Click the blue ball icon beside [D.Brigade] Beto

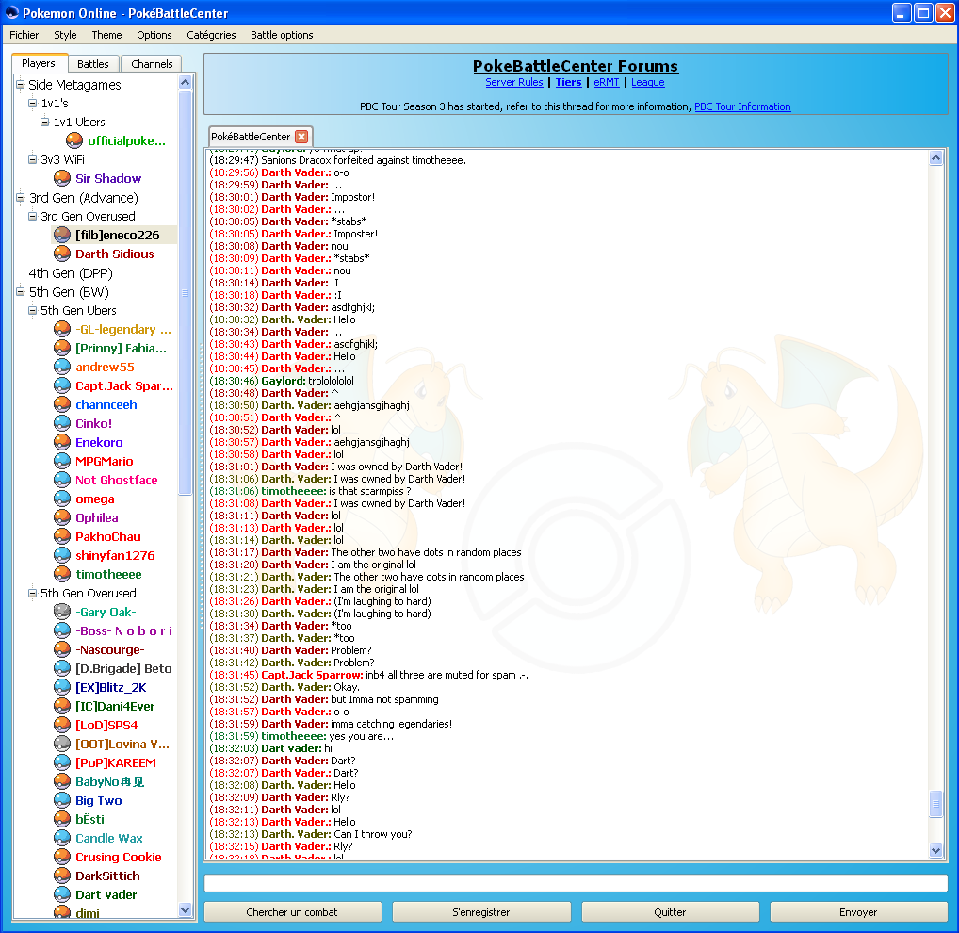(62, 669)
